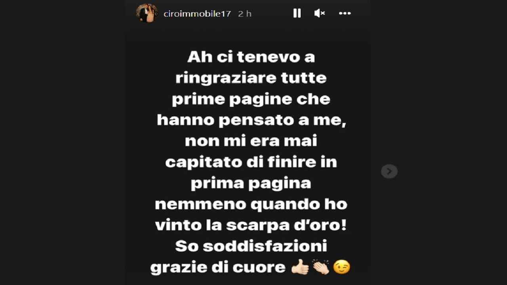The width and height of the screenshot is (507, 285).
Task: Click 'capitato di finire in' text
Action: pos(251,162)
